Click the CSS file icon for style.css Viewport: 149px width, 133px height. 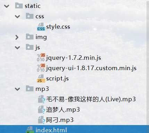coord(41,27)
